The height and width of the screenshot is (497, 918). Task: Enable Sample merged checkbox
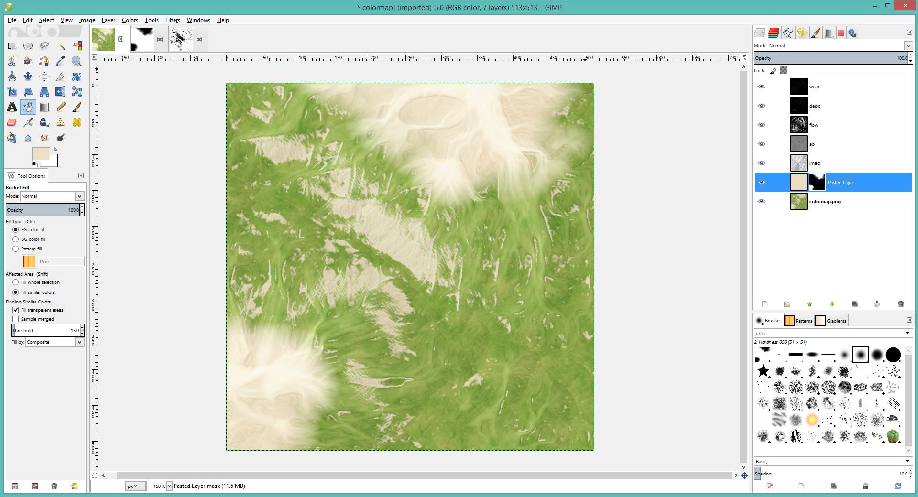pyautogui.click(x=16, y=319)
